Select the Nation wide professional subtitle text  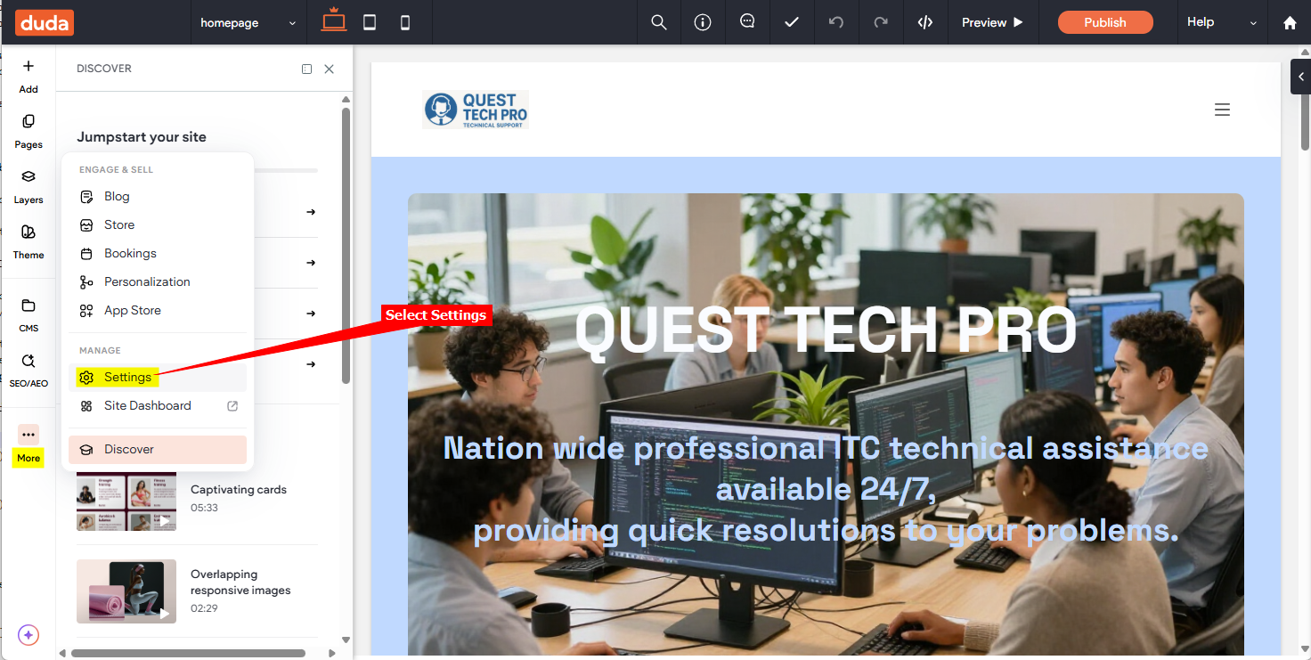pos(826,489)
